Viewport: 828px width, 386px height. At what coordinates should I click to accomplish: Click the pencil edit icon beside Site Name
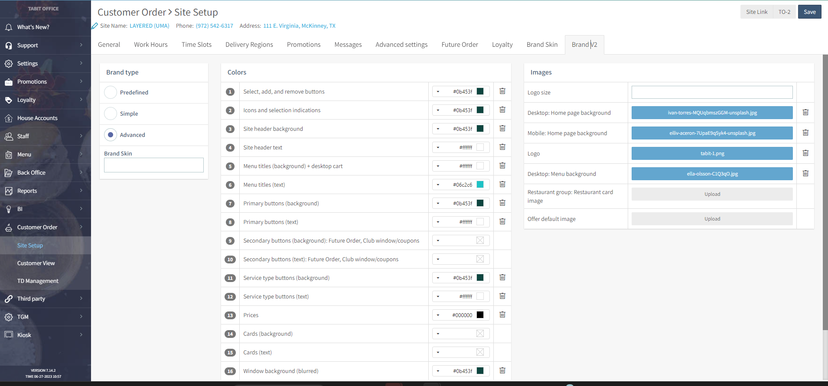[95, 26]
